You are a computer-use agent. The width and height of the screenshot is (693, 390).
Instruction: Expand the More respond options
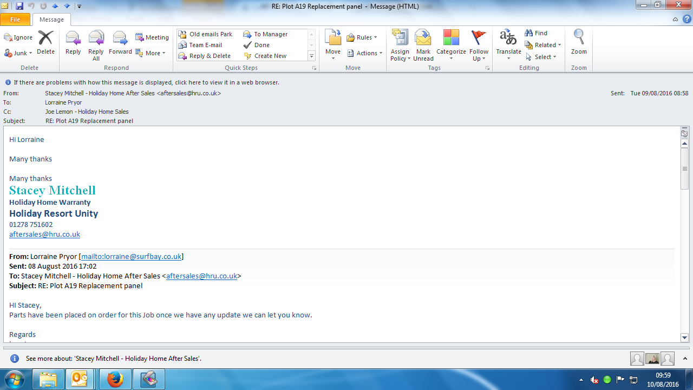pos(150,53)
